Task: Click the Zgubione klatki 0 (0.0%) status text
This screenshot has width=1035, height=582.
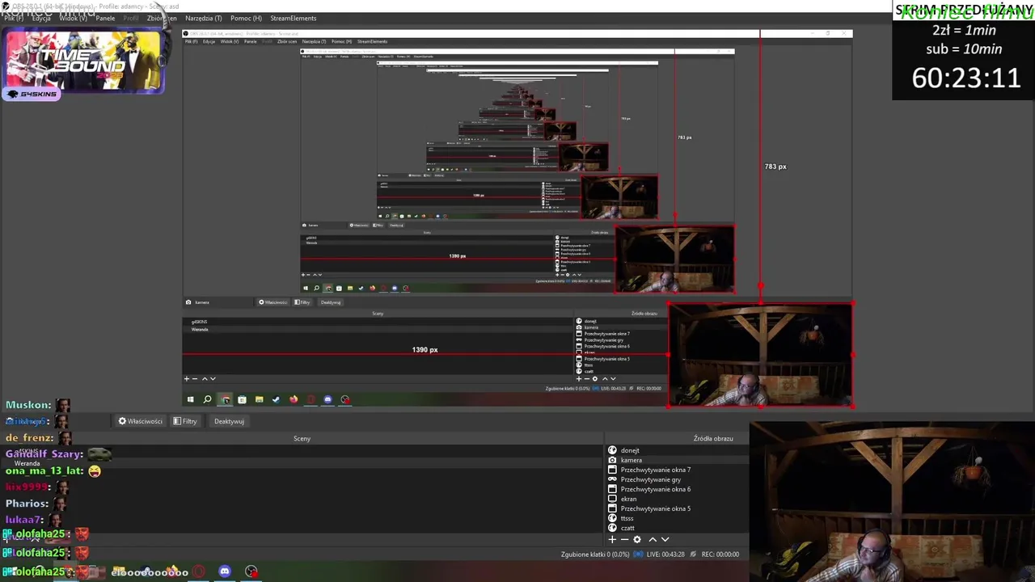Action: (595, 555)
